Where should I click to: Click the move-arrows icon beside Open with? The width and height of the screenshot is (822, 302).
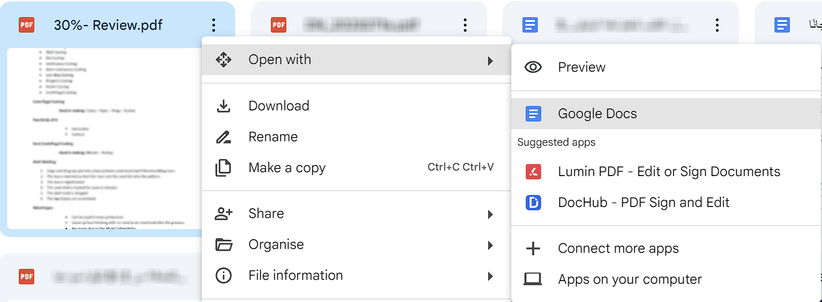point(223,60)
